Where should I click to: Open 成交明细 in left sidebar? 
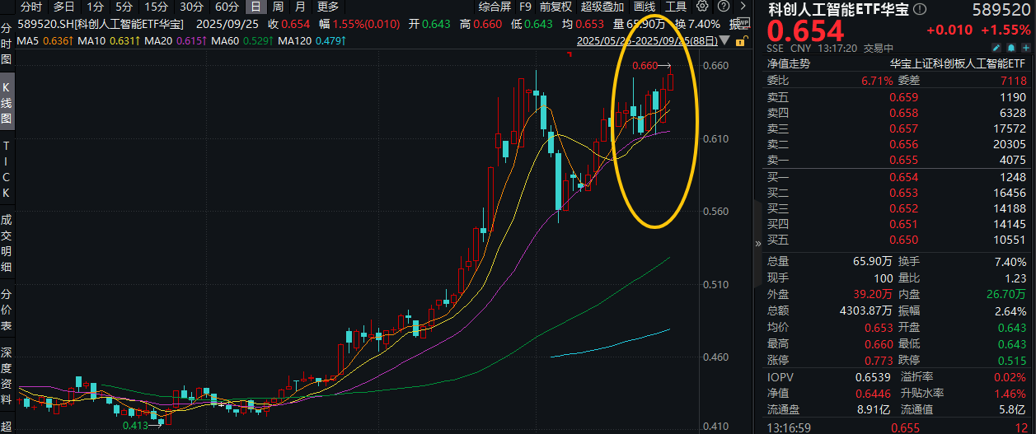pyautogui.click(x=7, y=244)
